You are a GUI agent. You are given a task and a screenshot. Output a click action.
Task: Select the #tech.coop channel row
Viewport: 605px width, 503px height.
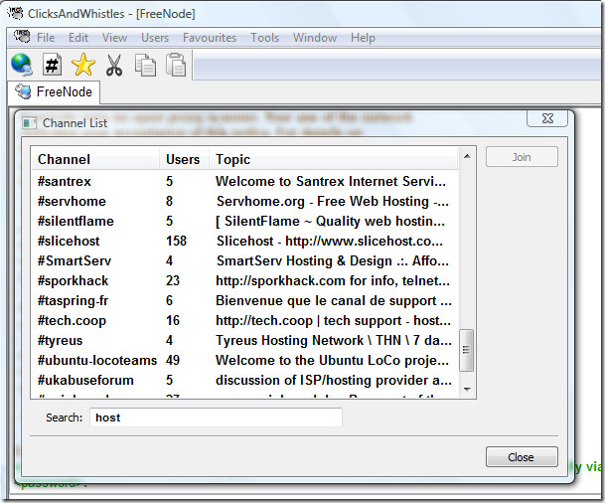tap(245, 320)
